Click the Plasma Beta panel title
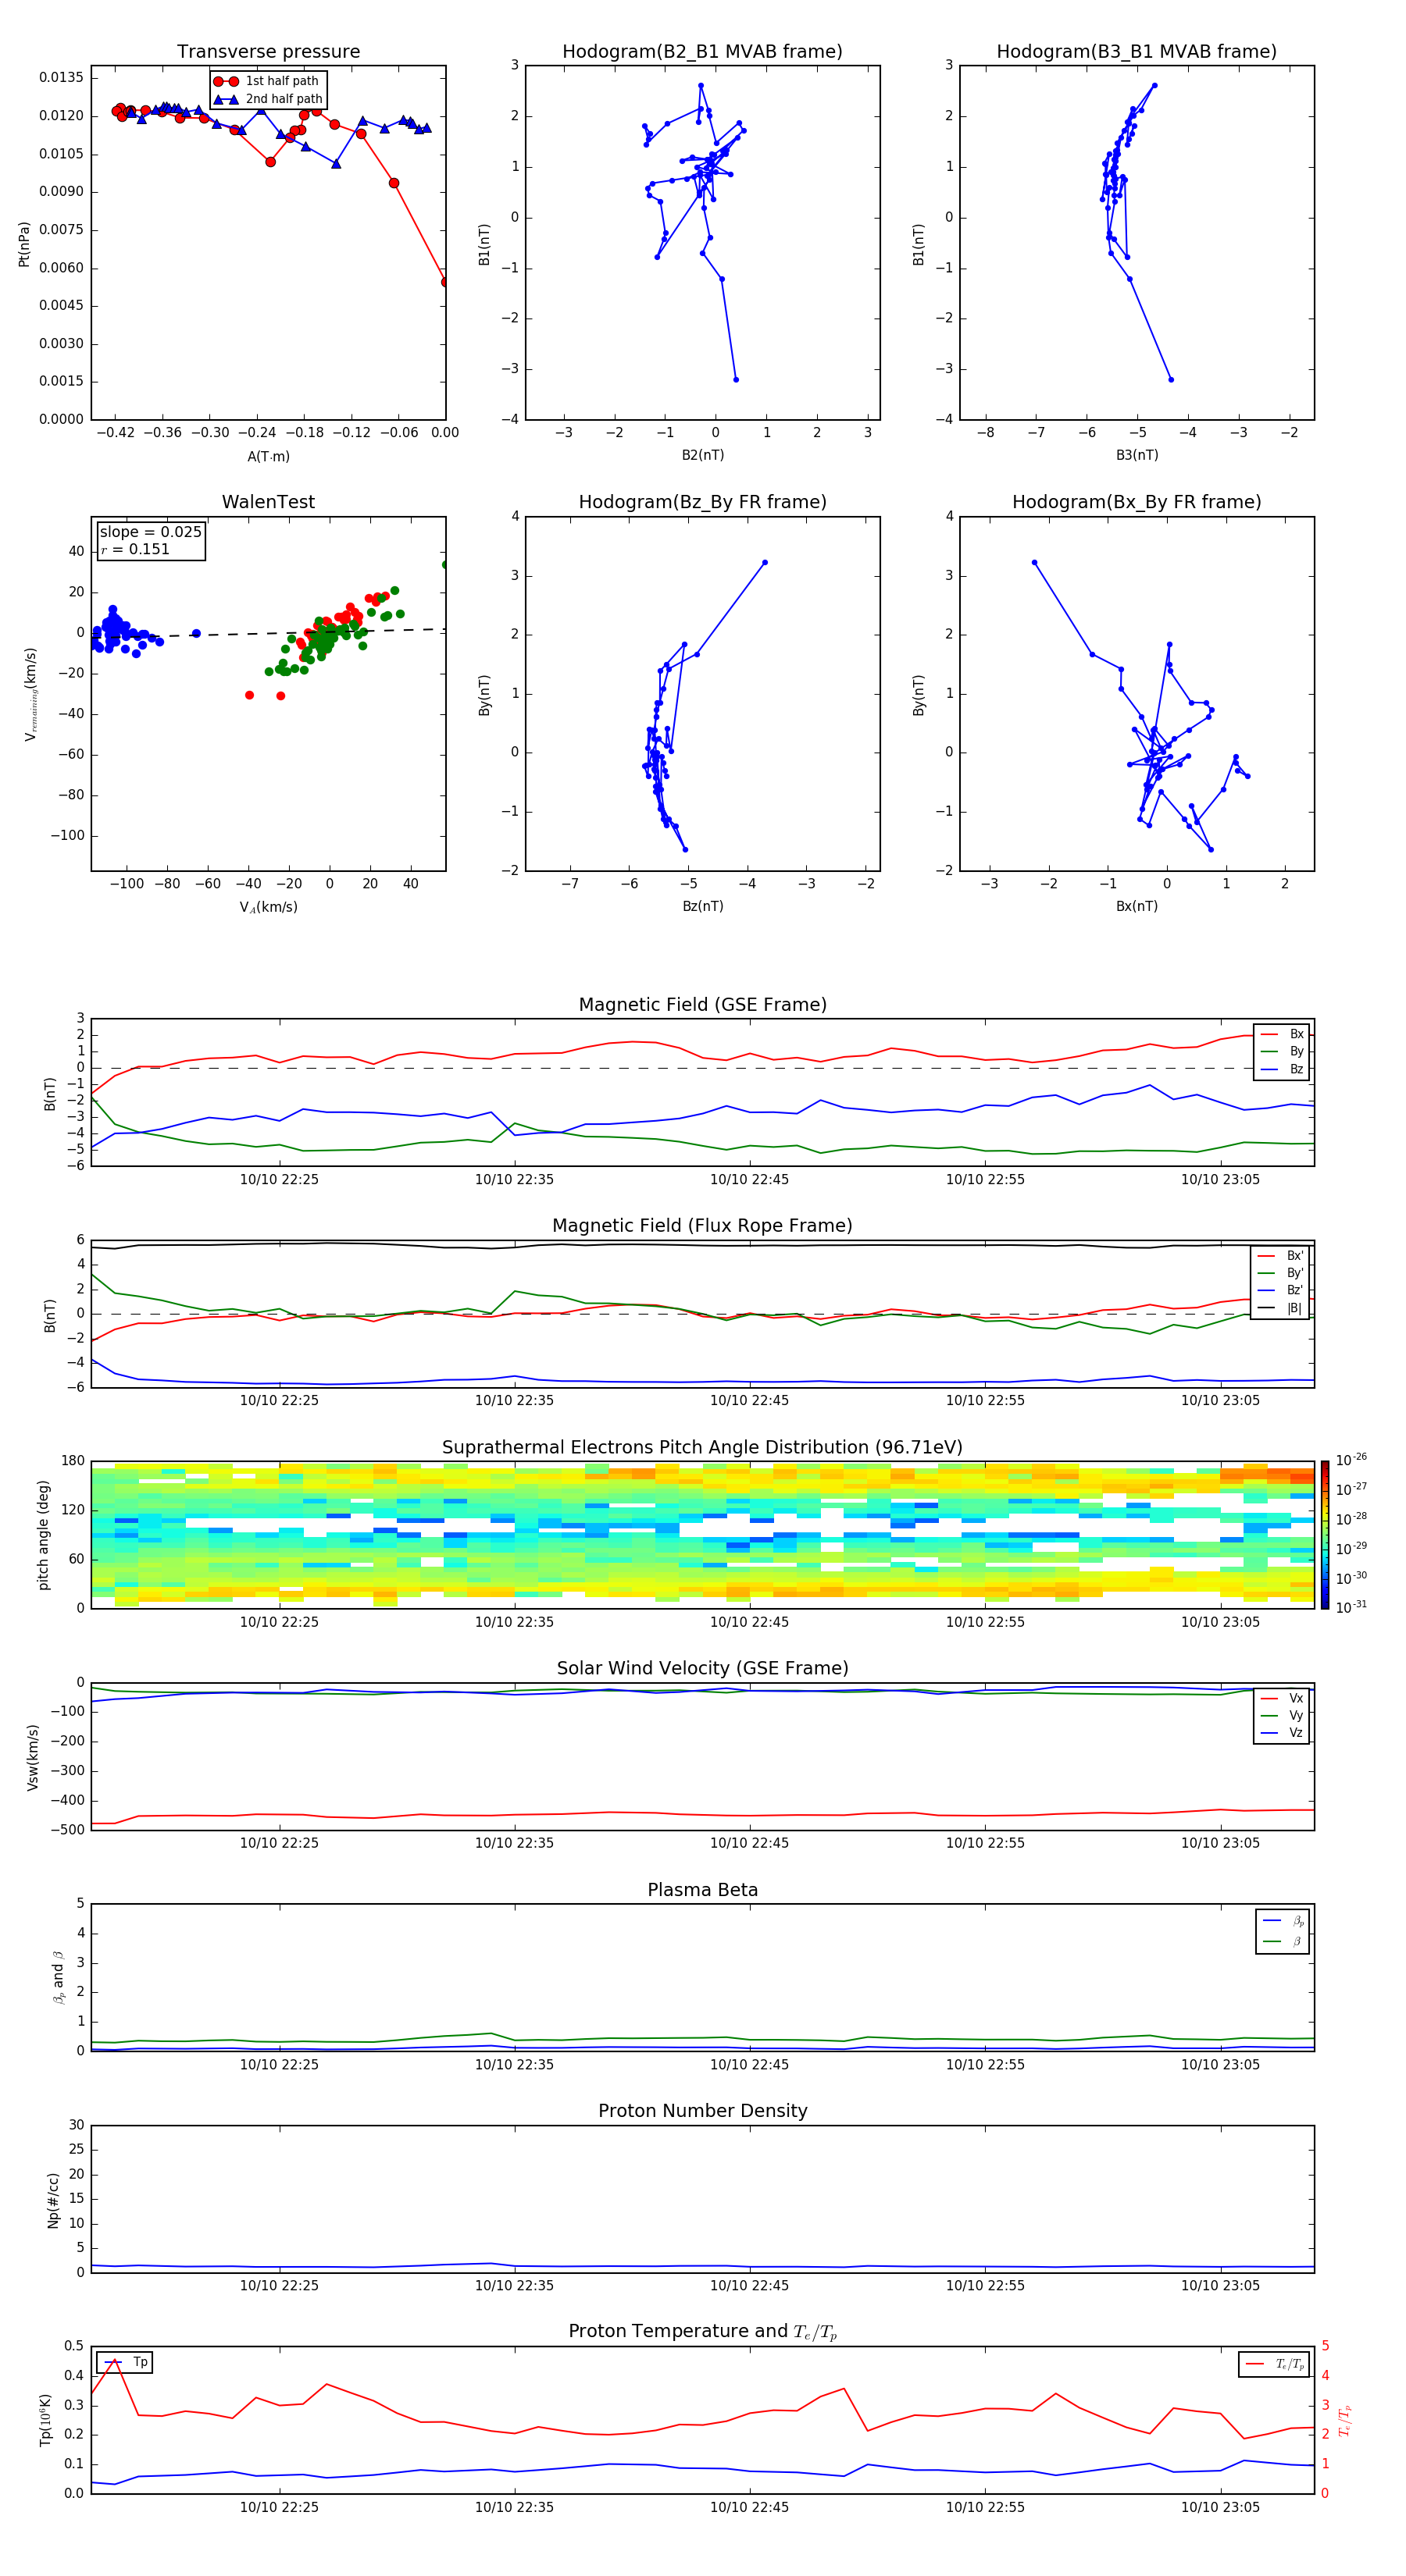Image resolution: width=1406 pixels, height=2576 pixels. 702,1891
